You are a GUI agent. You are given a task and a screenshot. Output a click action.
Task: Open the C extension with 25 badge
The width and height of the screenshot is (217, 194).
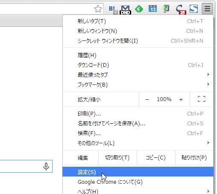click(x=180, y=10)
